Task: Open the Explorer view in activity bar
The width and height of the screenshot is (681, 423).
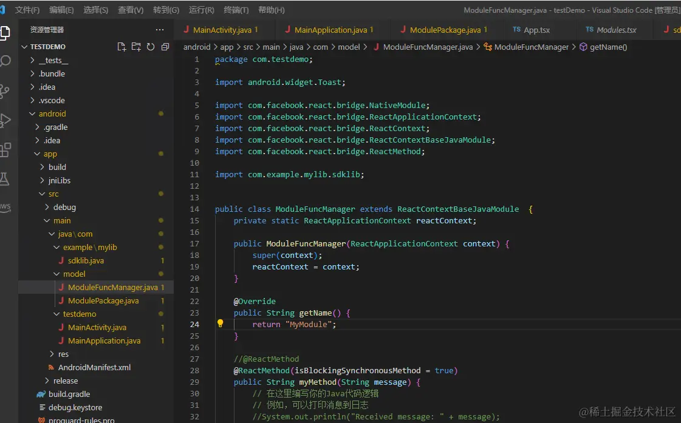Action: (5, 33)
